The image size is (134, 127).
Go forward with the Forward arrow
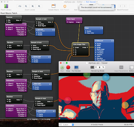pyautogui.click(x=125, y=6)
